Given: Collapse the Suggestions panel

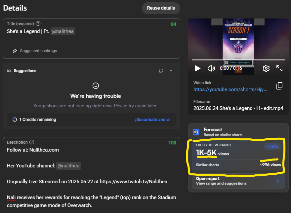Looking at the screenshot, I should pos(171,71).
